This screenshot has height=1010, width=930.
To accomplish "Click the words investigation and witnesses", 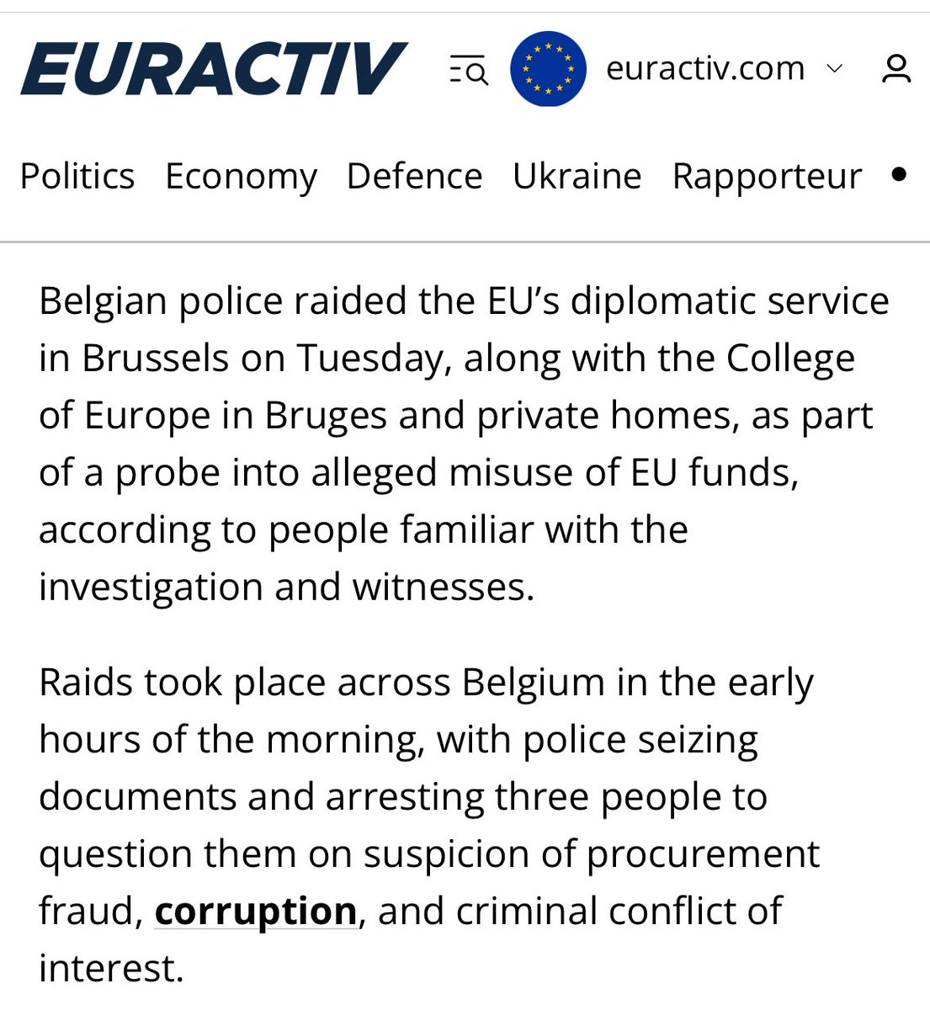I will click(287, 587).
